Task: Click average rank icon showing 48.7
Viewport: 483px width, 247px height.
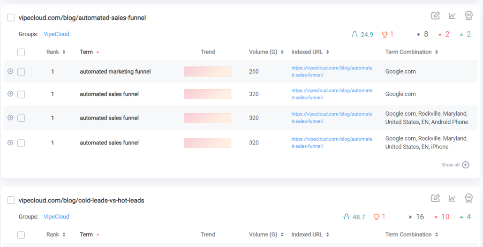Action: pos(347,217)
